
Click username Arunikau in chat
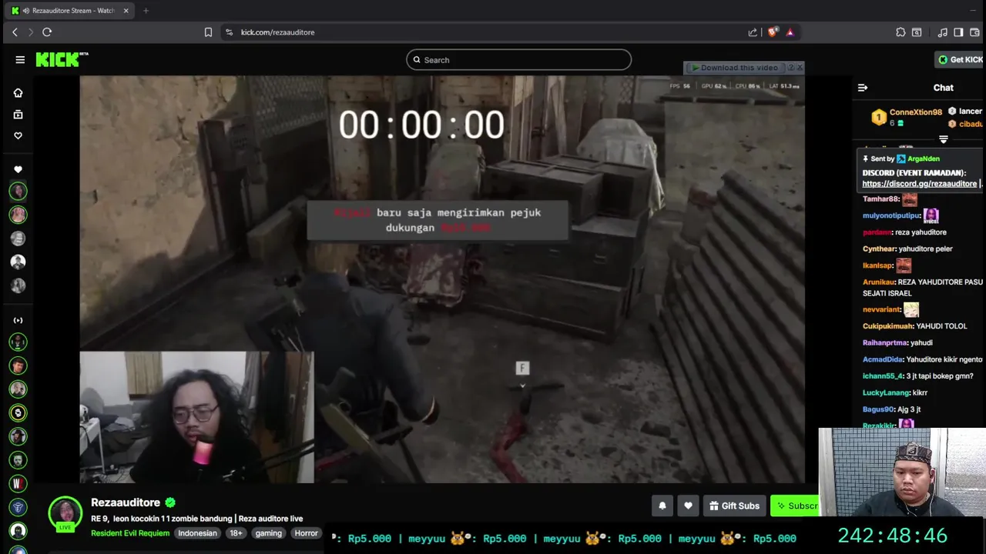pos(878,282)
